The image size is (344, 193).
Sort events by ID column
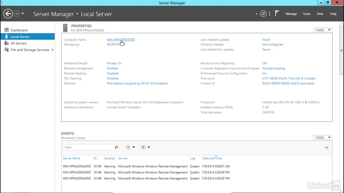click(95, 158)
